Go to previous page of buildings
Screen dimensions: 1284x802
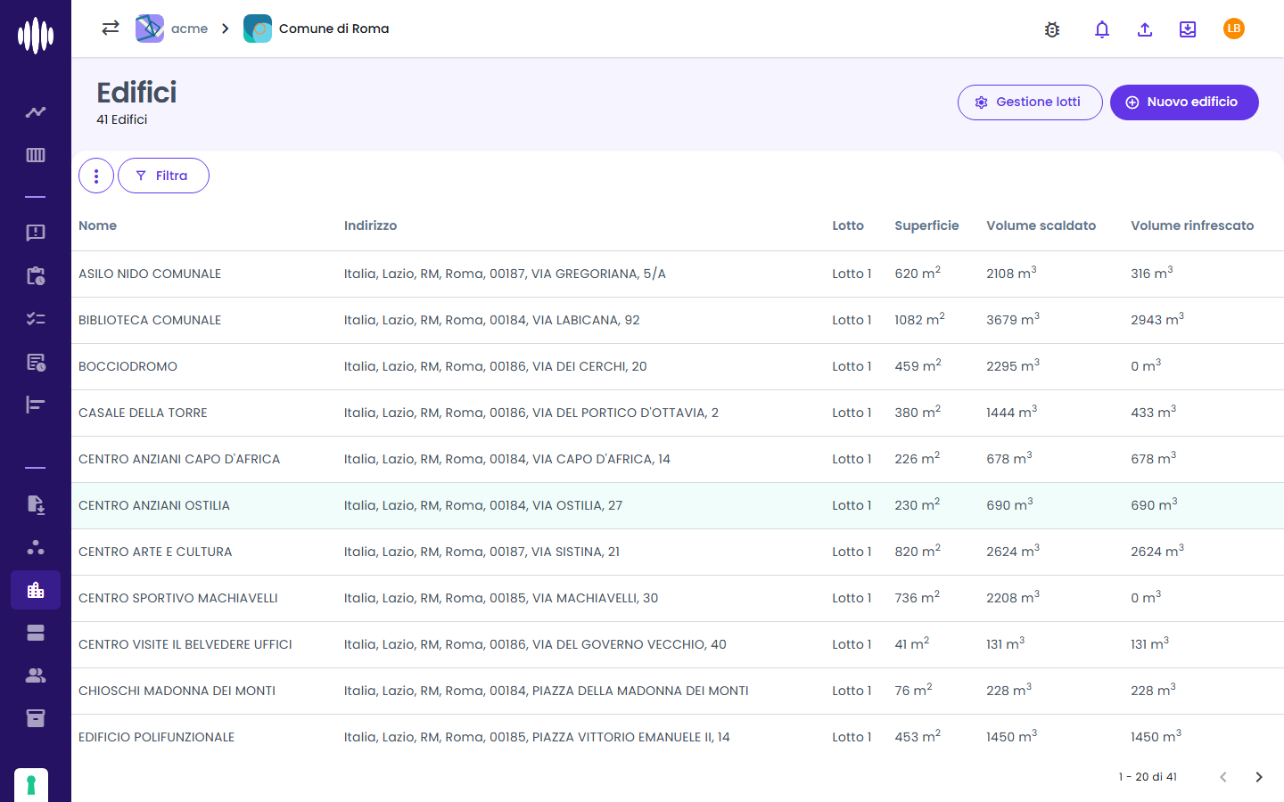coord(1223,777)
